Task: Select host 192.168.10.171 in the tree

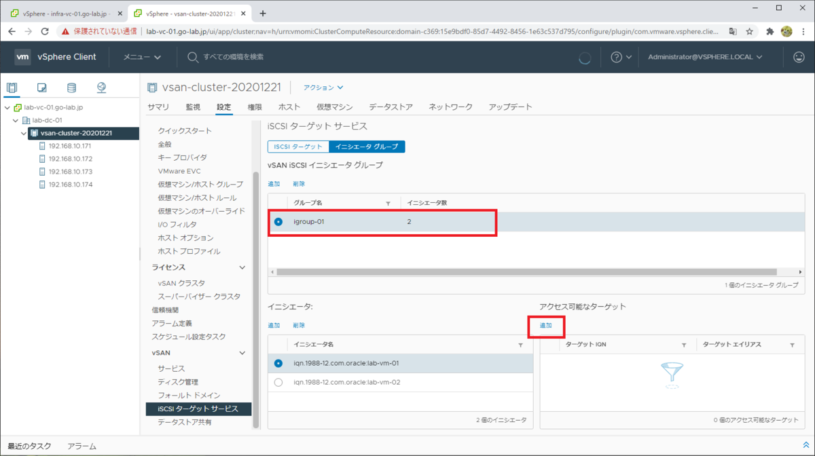Action: (69, 146)
